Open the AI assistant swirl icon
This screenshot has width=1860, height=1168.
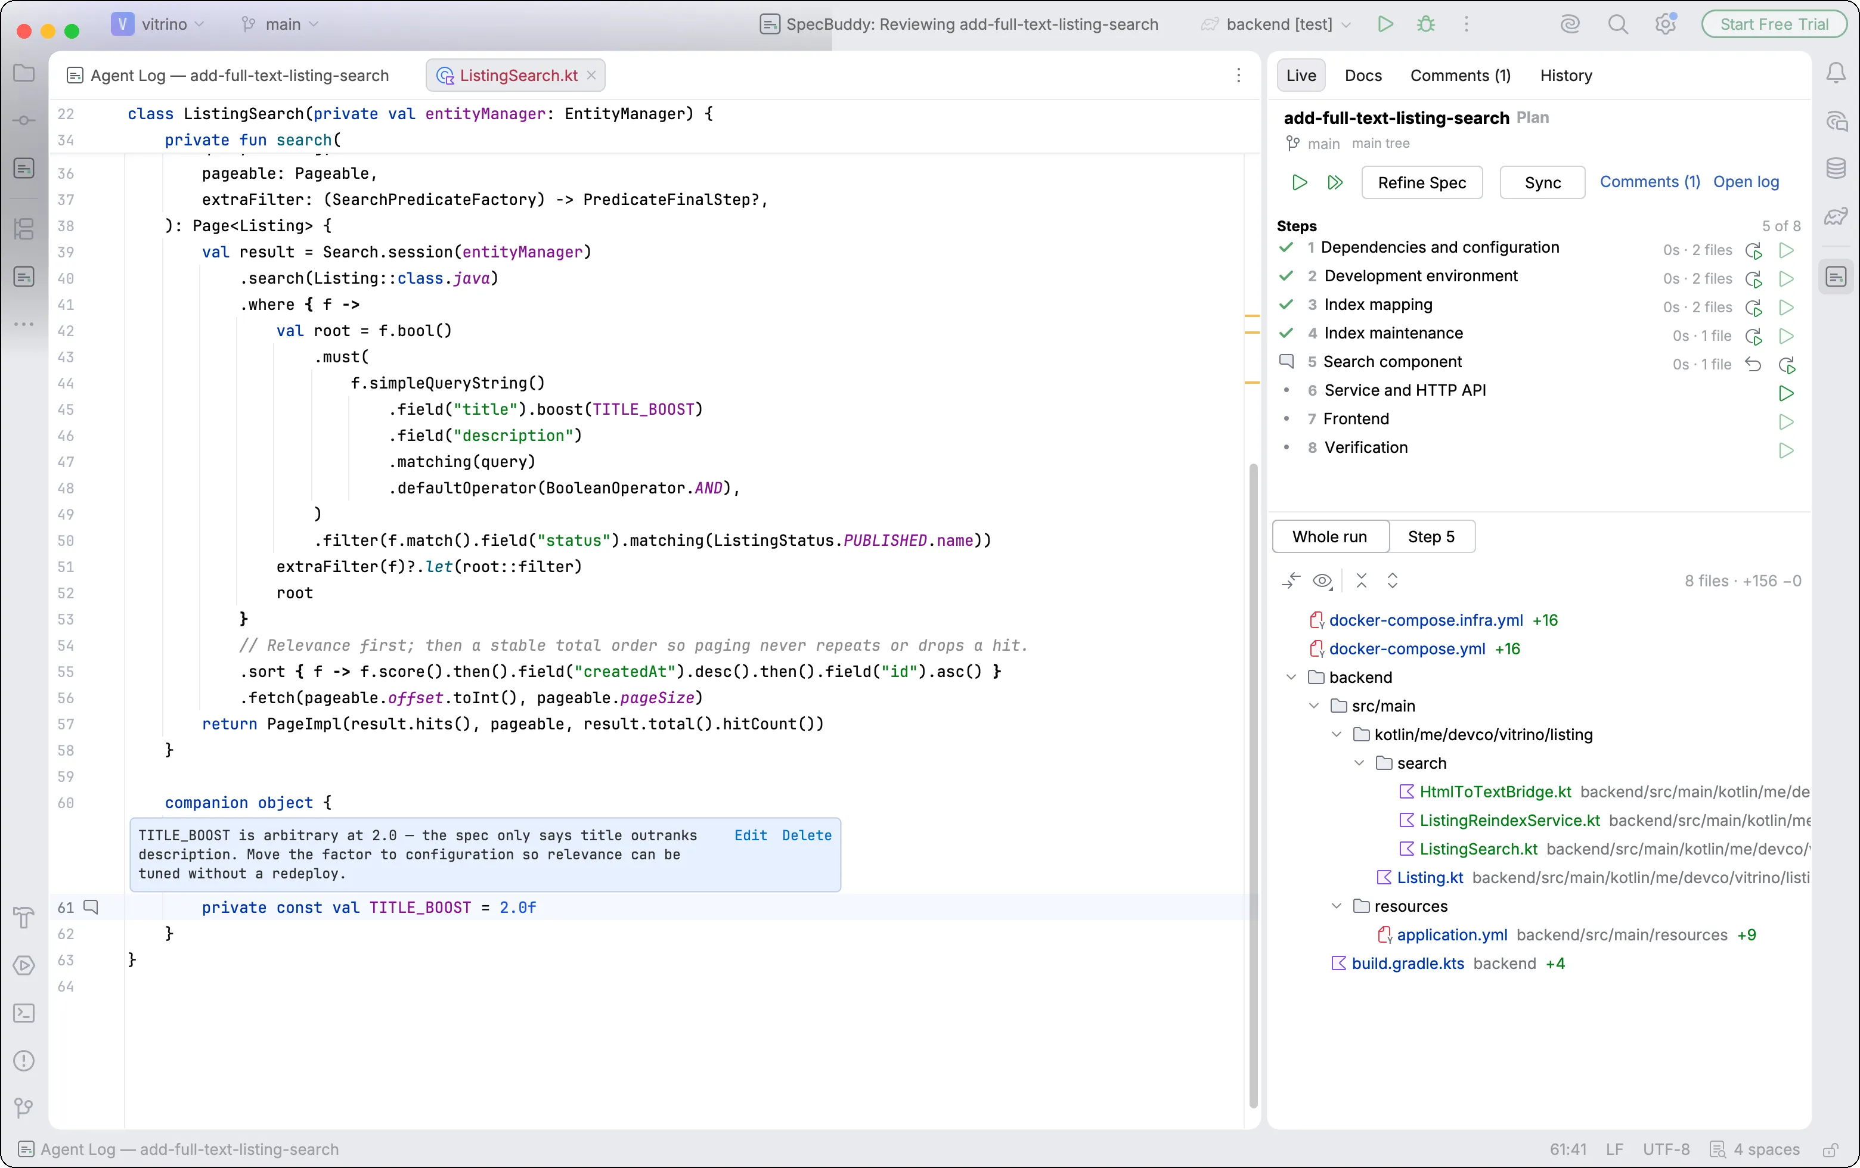tap(1570, 24)
